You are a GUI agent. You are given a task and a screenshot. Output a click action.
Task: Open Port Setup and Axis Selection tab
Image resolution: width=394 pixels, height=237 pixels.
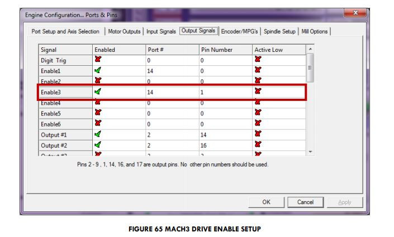click(65, 31)
